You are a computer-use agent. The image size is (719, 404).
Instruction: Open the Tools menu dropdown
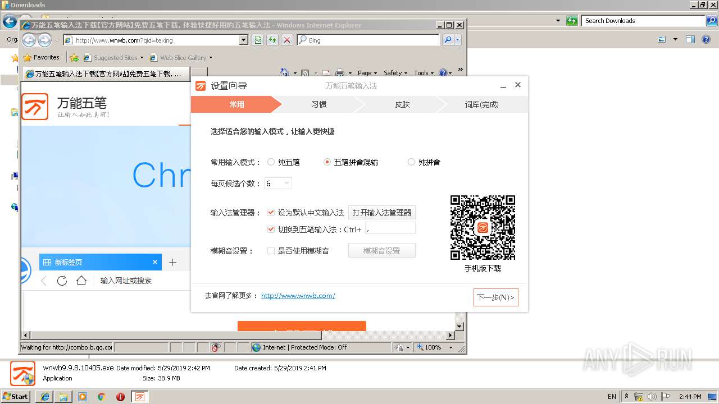coord(424,73)
